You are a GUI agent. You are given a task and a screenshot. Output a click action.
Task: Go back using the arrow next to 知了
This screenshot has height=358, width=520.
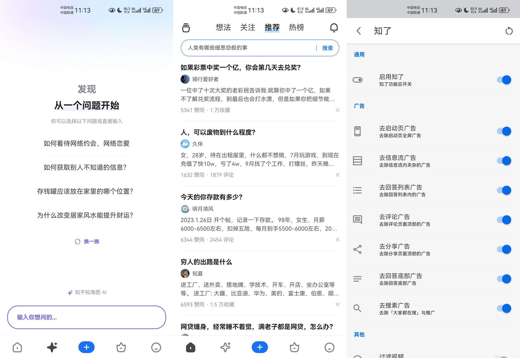click(358, 31)
